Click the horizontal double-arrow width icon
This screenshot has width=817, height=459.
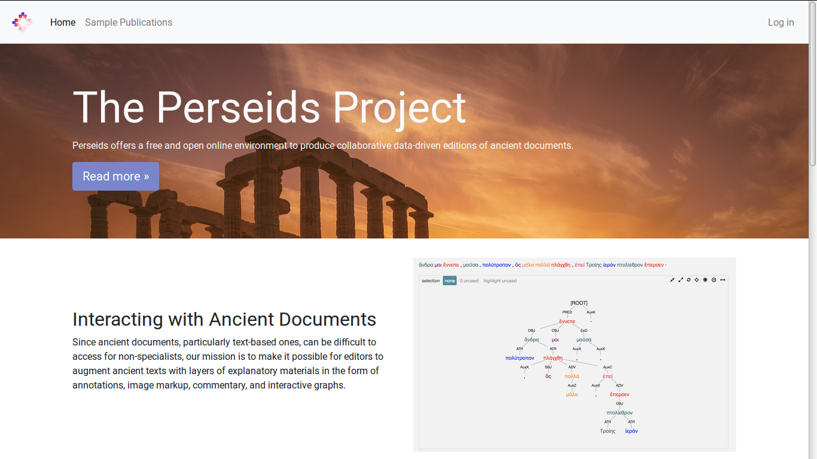723,280
